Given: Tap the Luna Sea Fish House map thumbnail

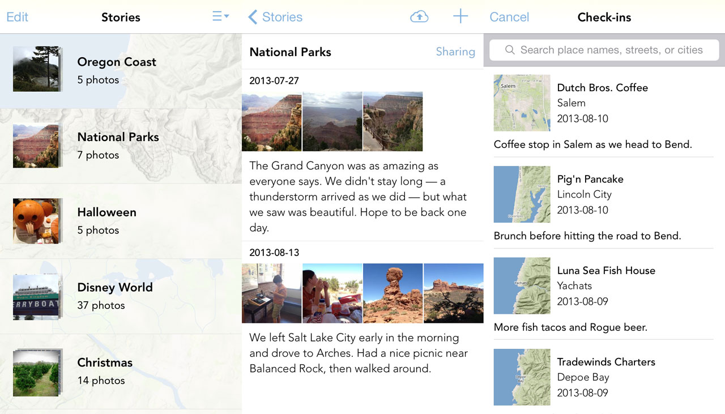Looking at the screenshot, I should coord(522,286).
